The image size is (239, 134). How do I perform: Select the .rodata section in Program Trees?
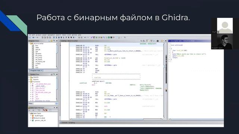click(38, 64)
